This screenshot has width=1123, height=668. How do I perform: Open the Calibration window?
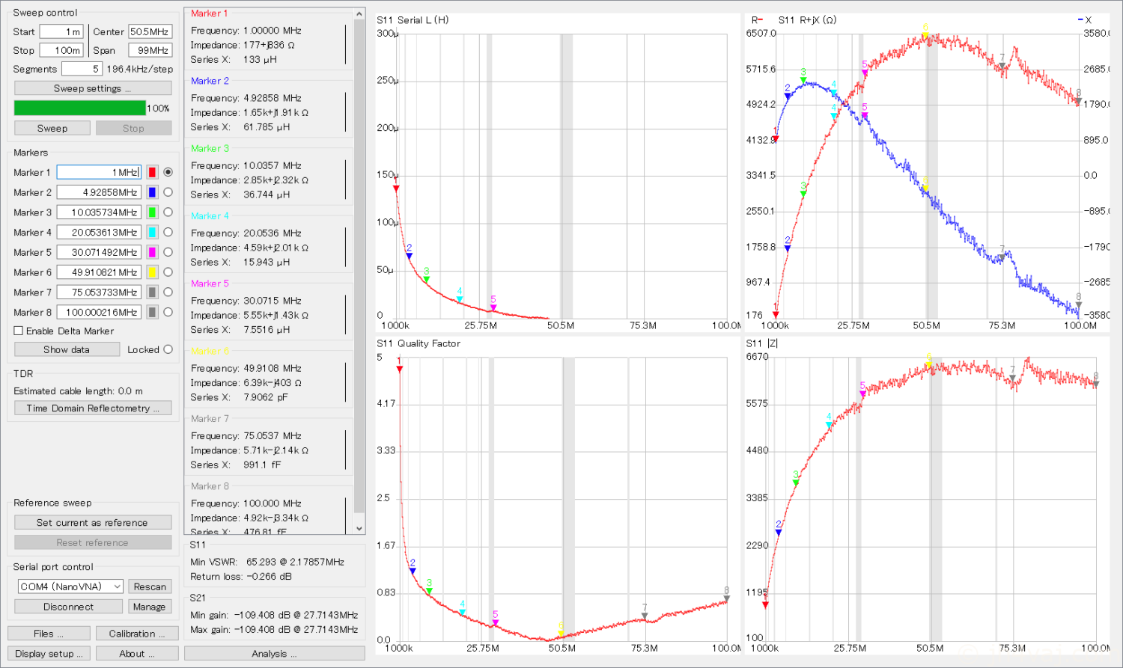pyautogui.click(x=137, y=634)
